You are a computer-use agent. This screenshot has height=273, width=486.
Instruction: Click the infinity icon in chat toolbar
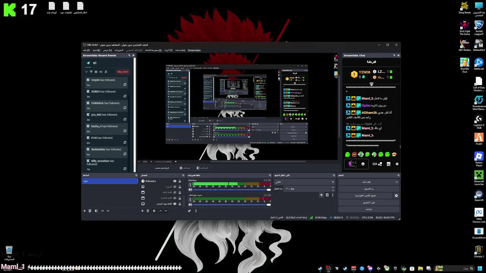point(375,164)
